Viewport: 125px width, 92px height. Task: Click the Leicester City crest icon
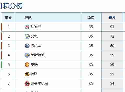pos(27,55)
